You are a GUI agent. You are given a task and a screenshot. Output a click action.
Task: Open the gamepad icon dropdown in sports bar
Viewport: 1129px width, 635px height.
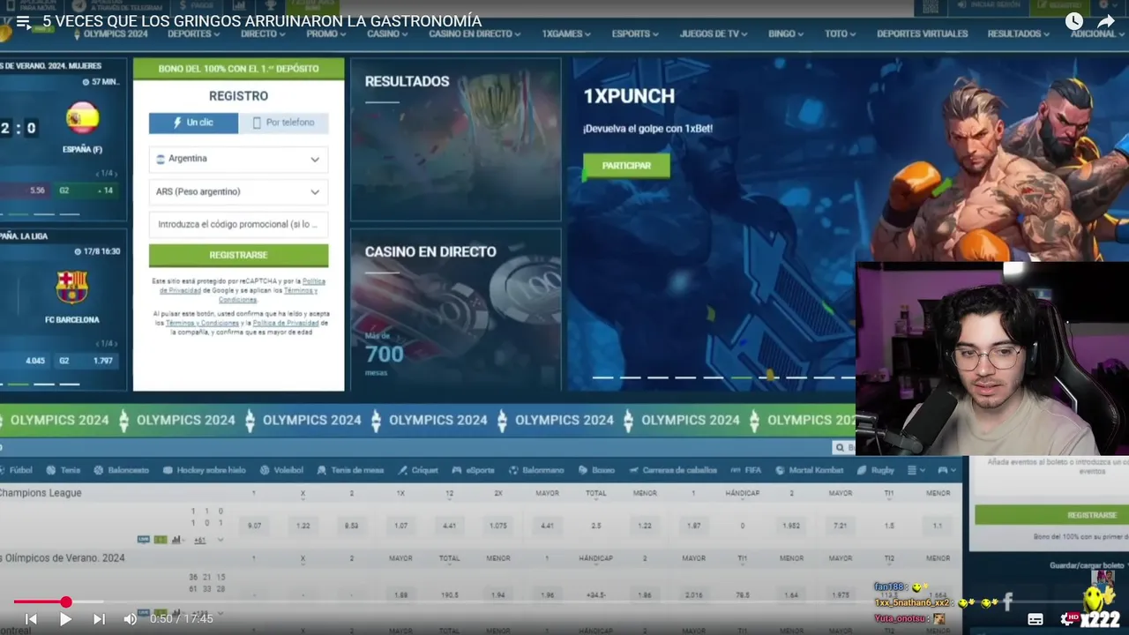point(947,470)
